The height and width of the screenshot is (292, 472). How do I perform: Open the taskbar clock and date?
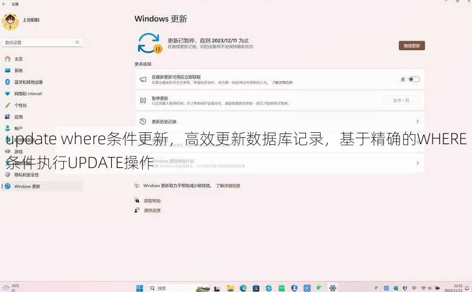[454, 288]
